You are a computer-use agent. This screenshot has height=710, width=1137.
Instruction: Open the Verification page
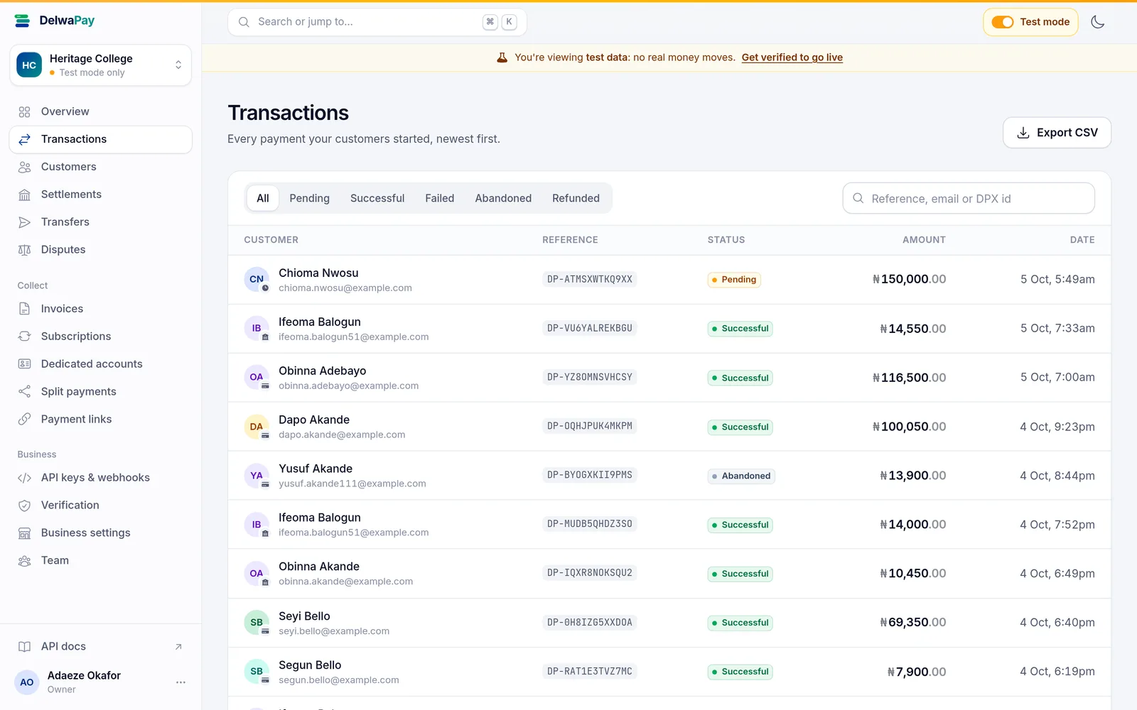[101, 506]
